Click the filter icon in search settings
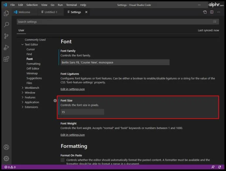The width and height of the screenshot is (226, 171). coord(215,22)
